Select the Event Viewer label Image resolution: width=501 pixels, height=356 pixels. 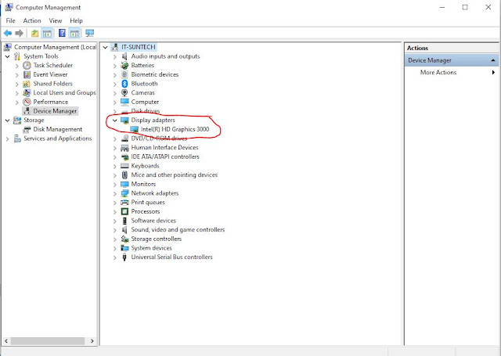coord(50,74)
